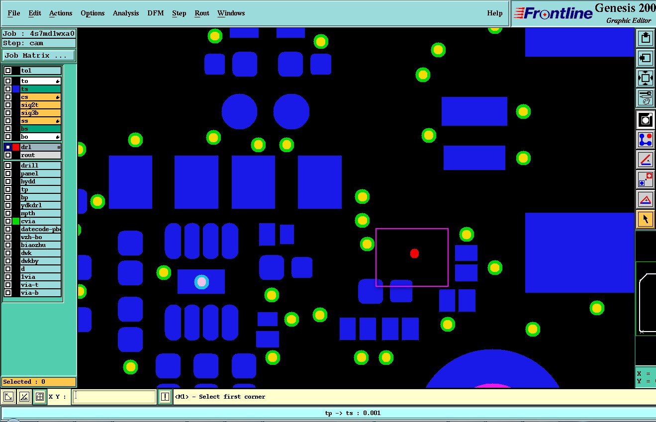Click the angle coordinate icon beside XY

click(x=24, y=397)
